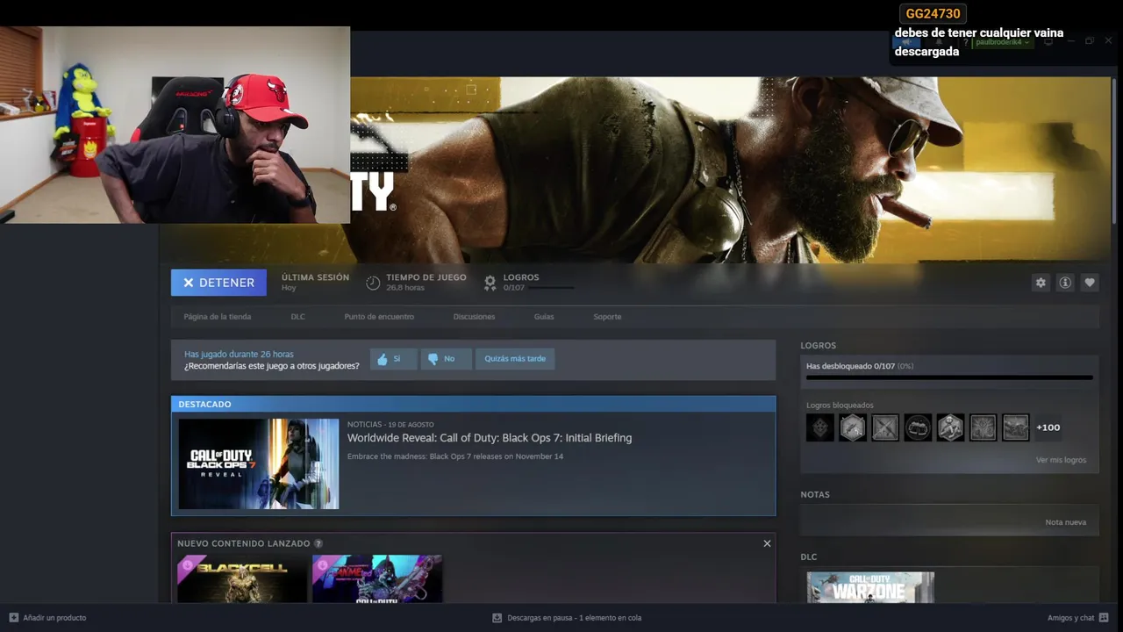Open Discusiones tab

pos(474,317)
